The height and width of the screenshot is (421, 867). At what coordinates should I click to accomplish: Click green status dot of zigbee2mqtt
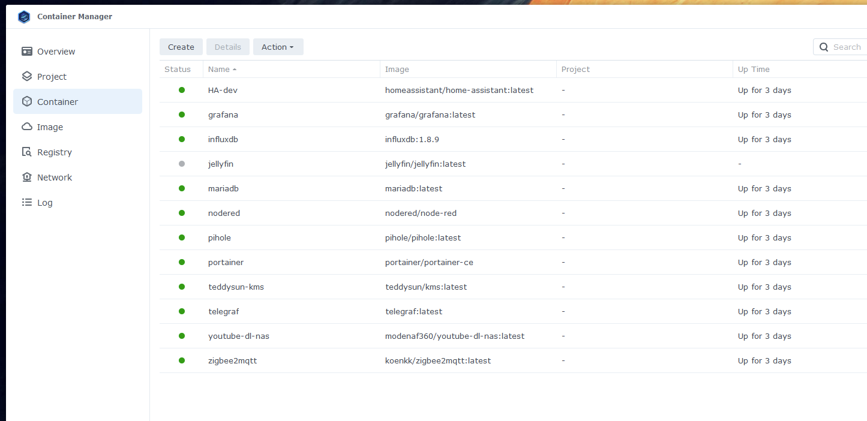182,360
